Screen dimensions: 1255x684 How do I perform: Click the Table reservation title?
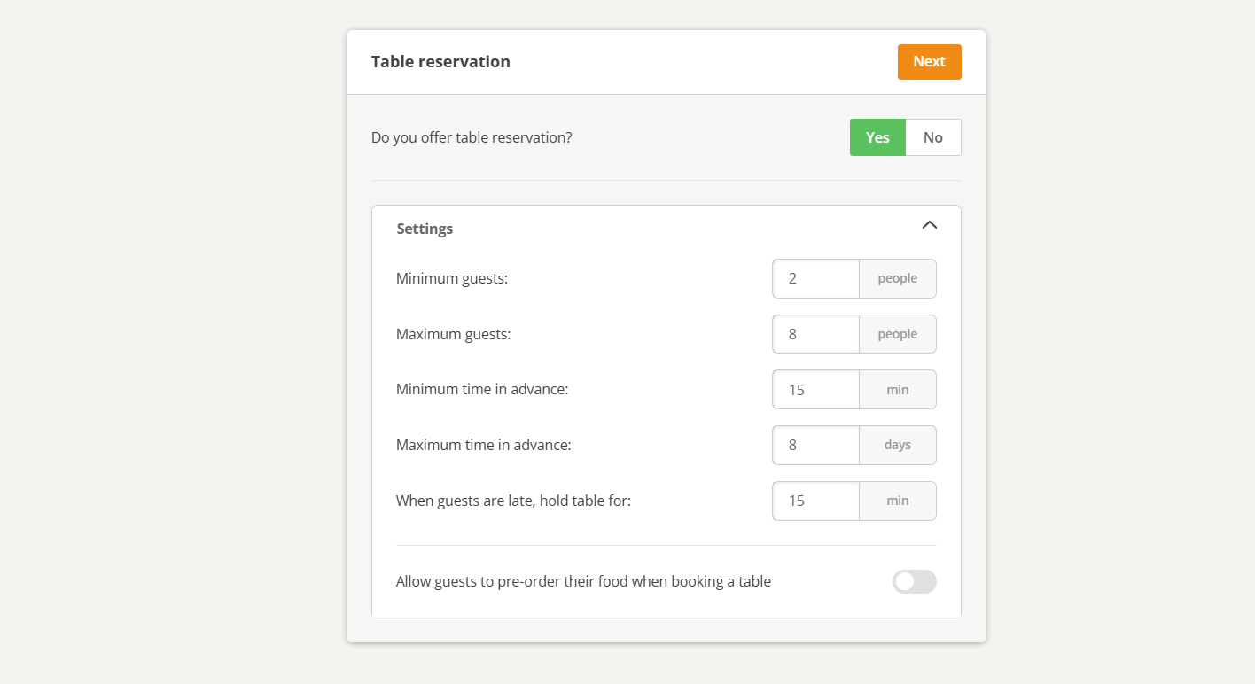pos(440,62)
